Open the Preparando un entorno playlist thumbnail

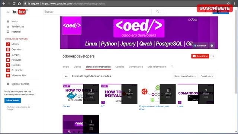pyautogui.click(x=157, y=94)
